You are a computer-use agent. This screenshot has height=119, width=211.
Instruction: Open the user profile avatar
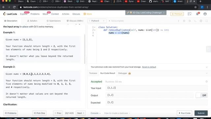(x=205, y=14)
